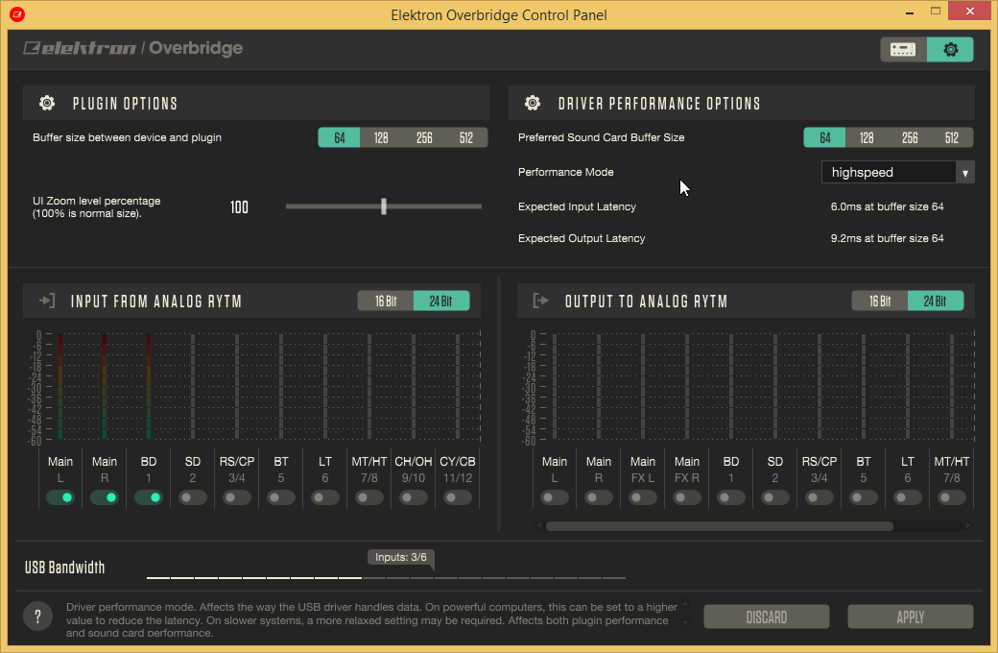Screen dimensions: 998x653
Task: Select 24 Bit for input from Analog Rytm
Action: (441, 302)
